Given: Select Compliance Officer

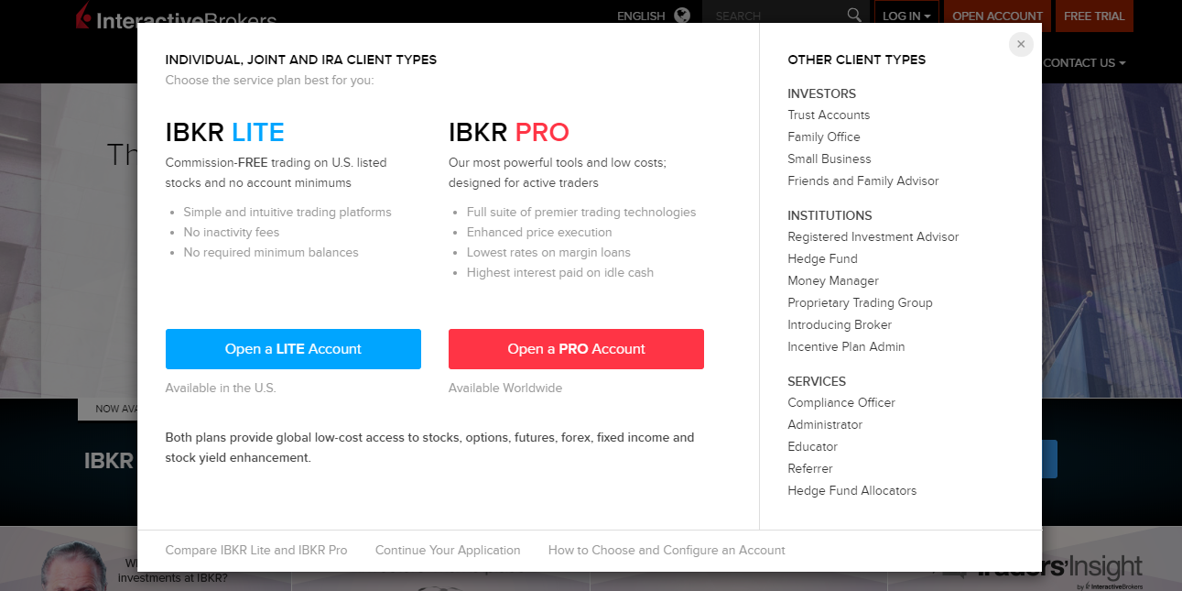Looking at the screenshot, I should click(x=841, y=402).
